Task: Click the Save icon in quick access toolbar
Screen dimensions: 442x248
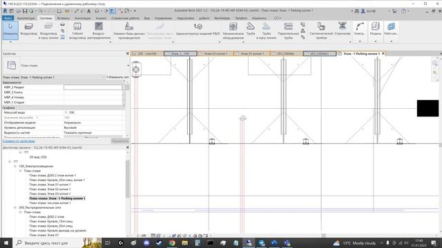Action: click(25, 11)
